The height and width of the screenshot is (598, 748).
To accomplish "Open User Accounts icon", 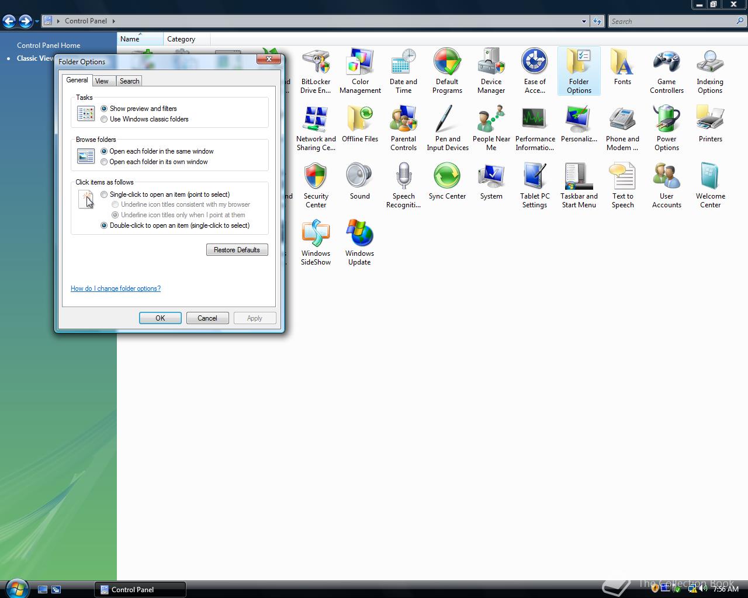I will [x=667, y=186].
